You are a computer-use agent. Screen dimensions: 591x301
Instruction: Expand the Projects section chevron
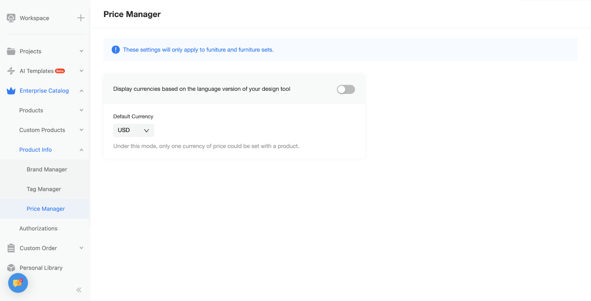(81, 51)
